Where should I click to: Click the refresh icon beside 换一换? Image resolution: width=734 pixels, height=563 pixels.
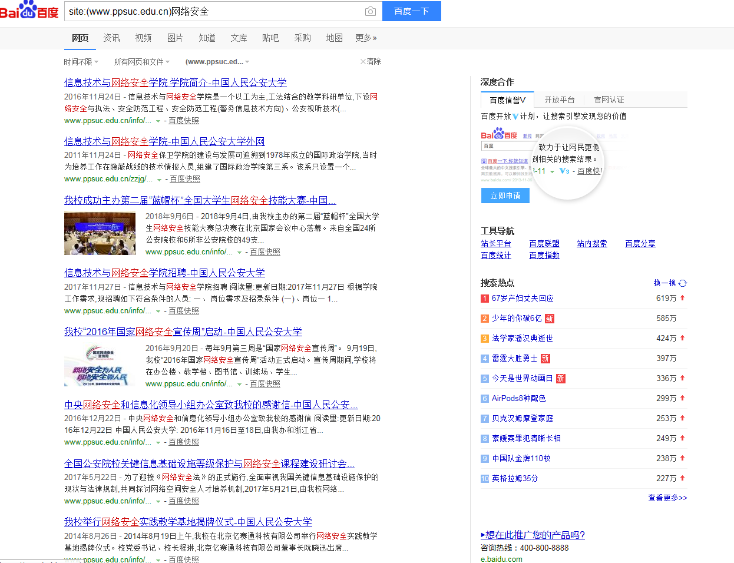pyautogui.click(x=683, y=283)
